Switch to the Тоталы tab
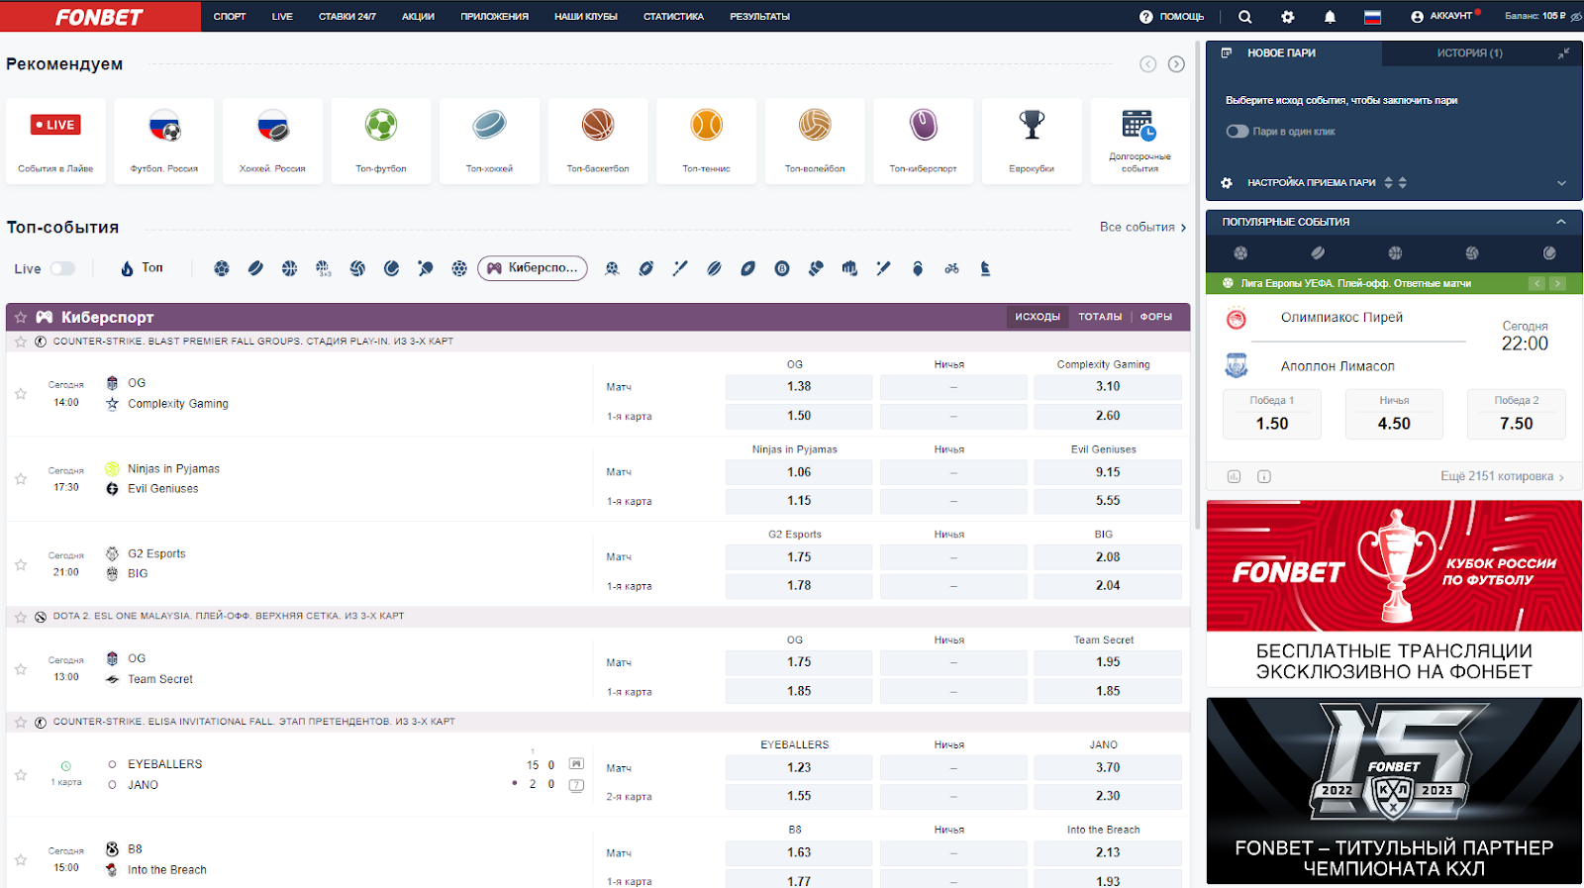1584x888 pixels. [1100, 317]
